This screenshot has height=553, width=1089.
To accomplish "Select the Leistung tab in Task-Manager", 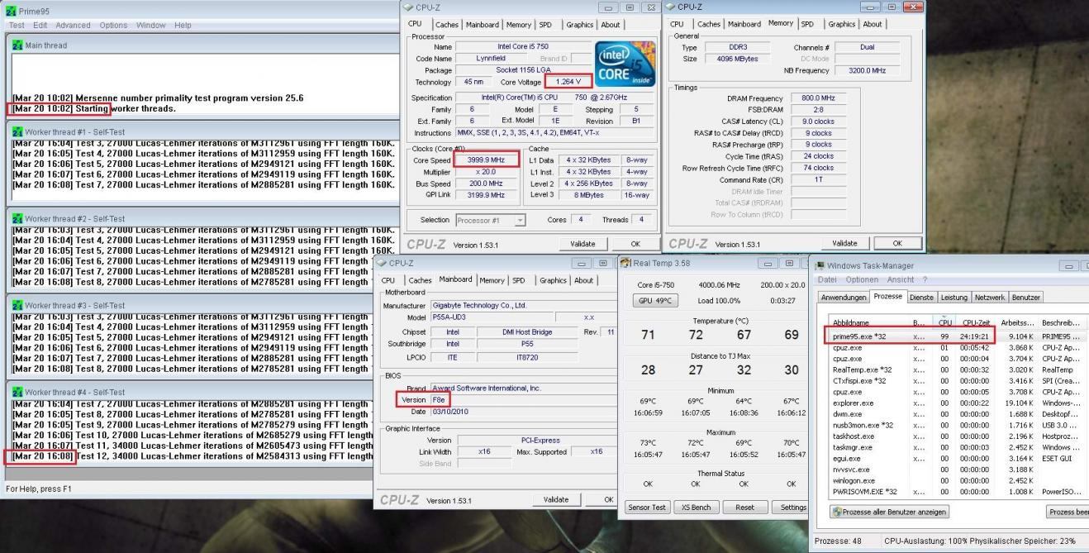I will pyautogui.click(x=953, y=297).
